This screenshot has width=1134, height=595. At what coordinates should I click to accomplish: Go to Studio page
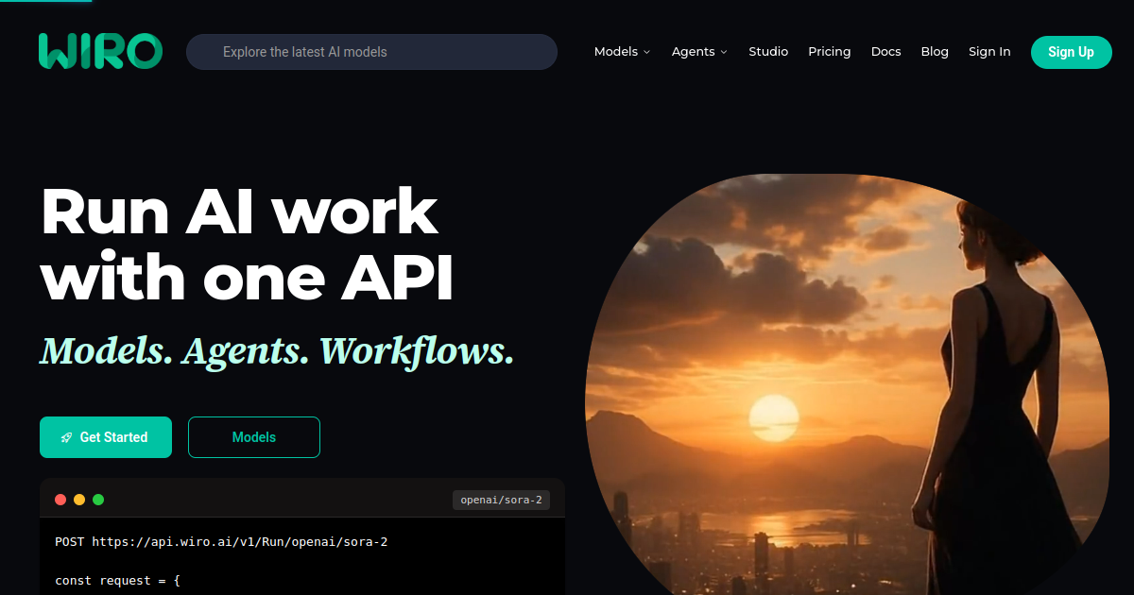(x=768, y=52)
